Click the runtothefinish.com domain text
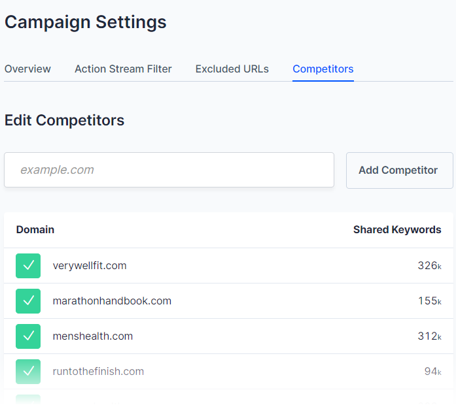The width and height of the screenshot is (456, 405). (98, 372)
